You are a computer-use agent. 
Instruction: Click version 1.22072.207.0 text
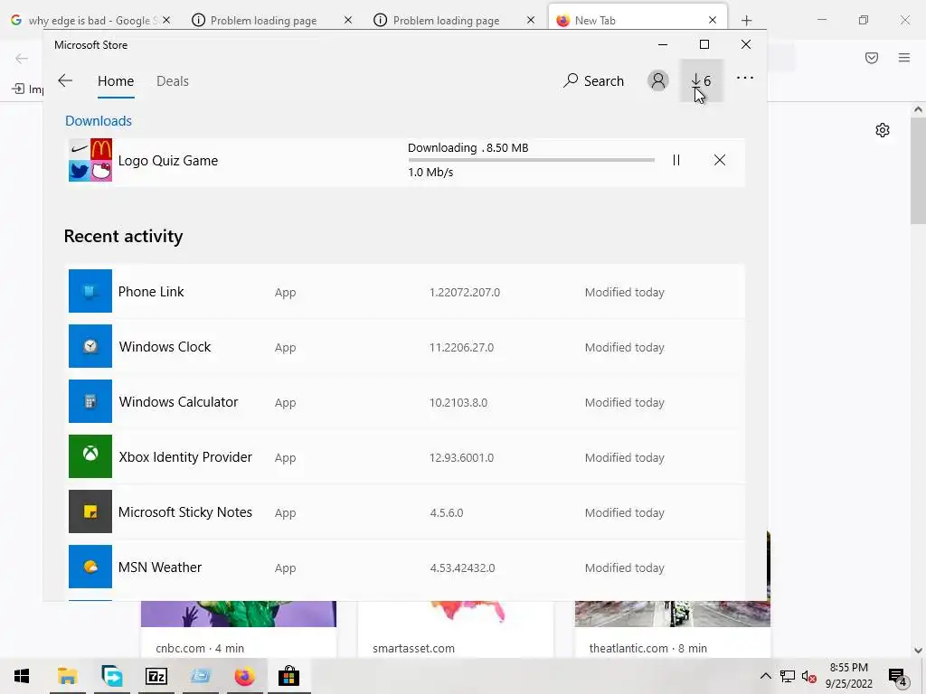pyautogui.click(x=465, y=292)
